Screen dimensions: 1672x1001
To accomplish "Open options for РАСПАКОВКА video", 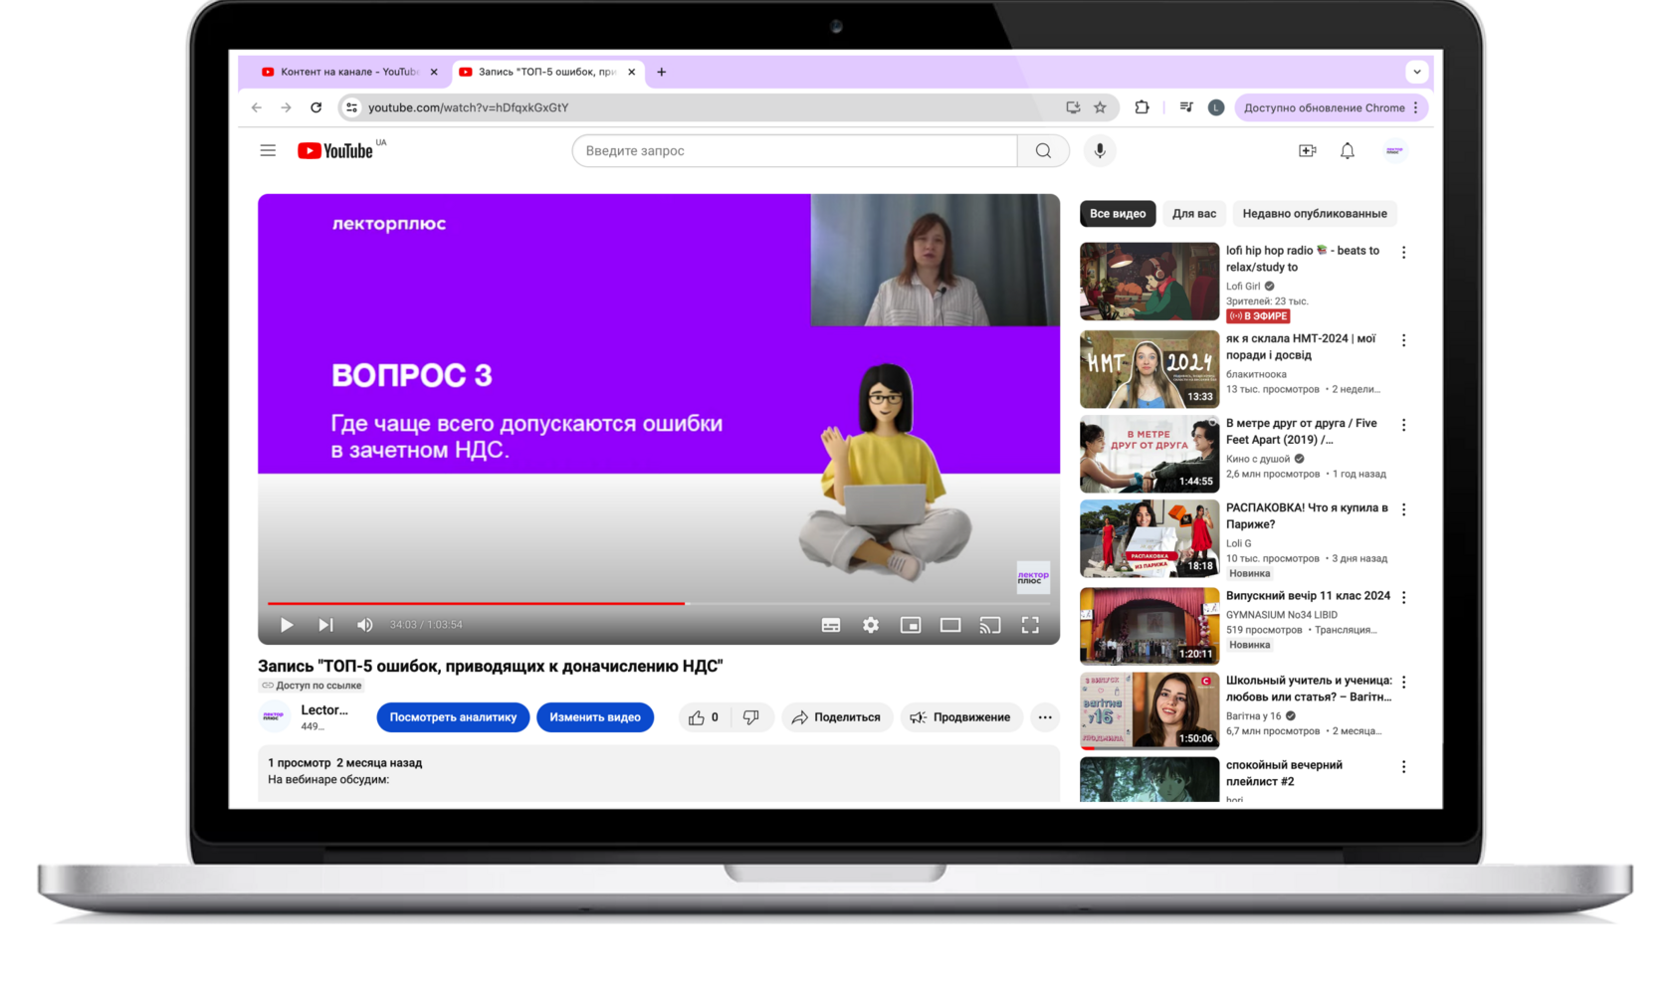I will [x=1404, y=509].
